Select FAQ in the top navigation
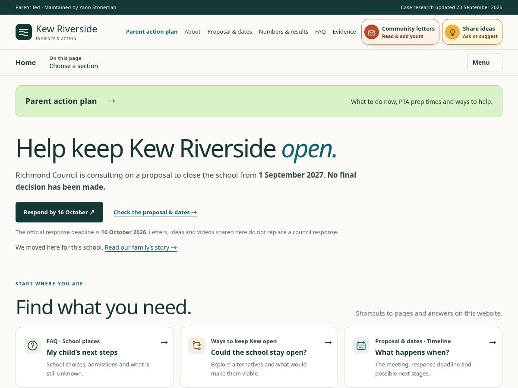 point(320,32)
